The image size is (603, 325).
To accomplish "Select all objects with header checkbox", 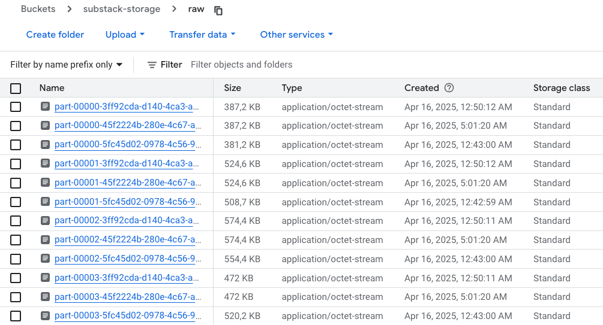I will pyautogui.click(x=16, y=89).
